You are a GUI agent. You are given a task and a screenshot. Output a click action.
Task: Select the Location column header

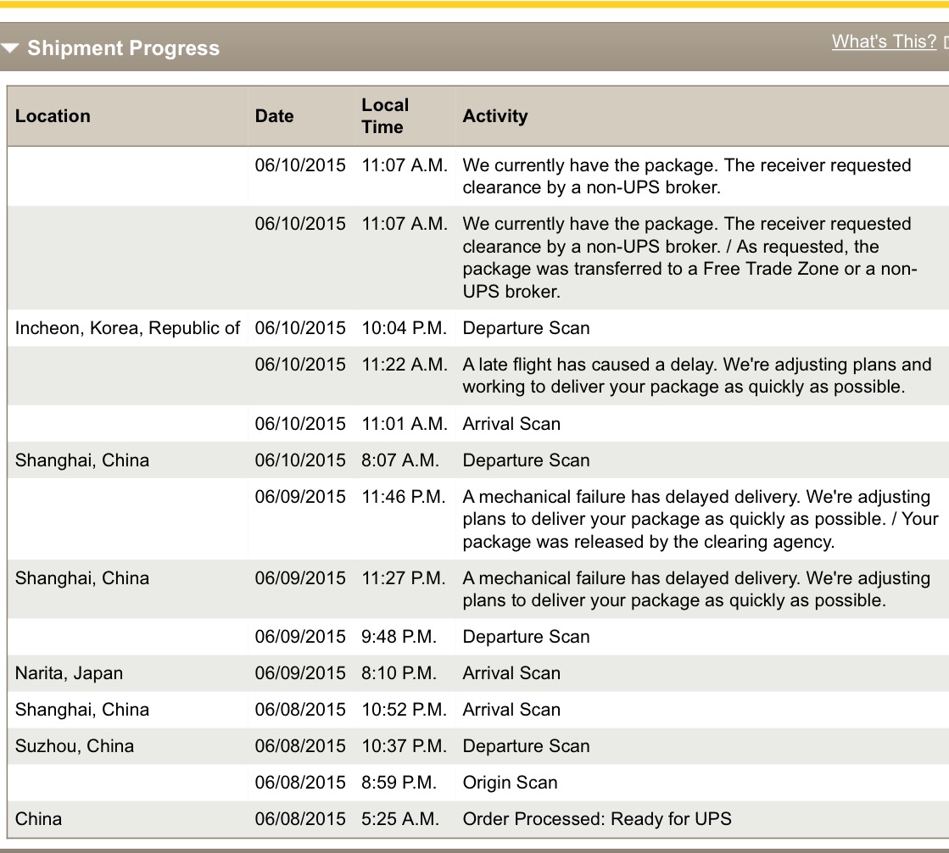pos(53,115)
